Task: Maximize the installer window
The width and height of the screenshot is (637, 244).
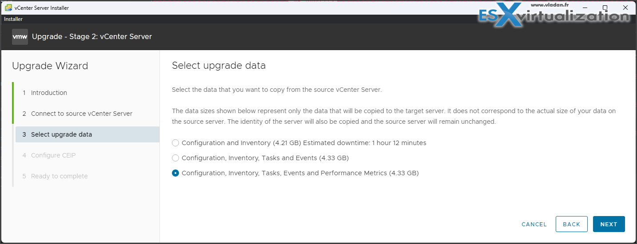Action: (605, 8)
